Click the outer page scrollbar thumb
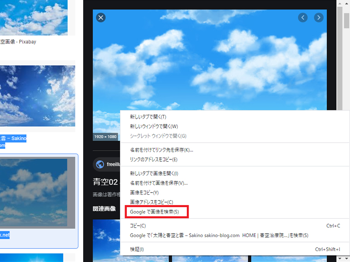The image size is (350, 262). coord(346,21)
